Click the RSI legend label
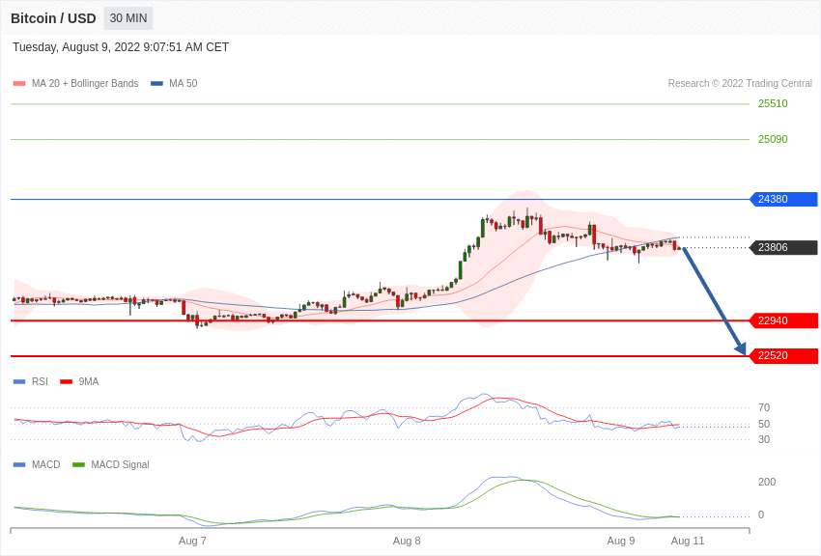 coord(40,382)
